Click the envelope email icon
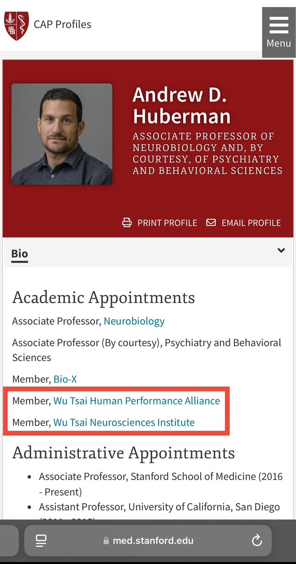 point(211,222)
